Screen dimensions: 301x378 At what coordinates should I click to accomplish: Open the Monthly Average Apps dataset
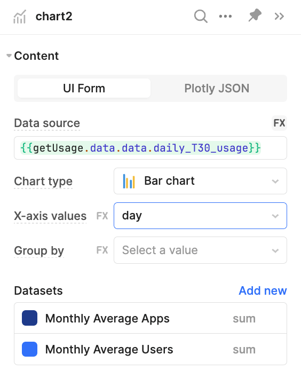point(150,318)
